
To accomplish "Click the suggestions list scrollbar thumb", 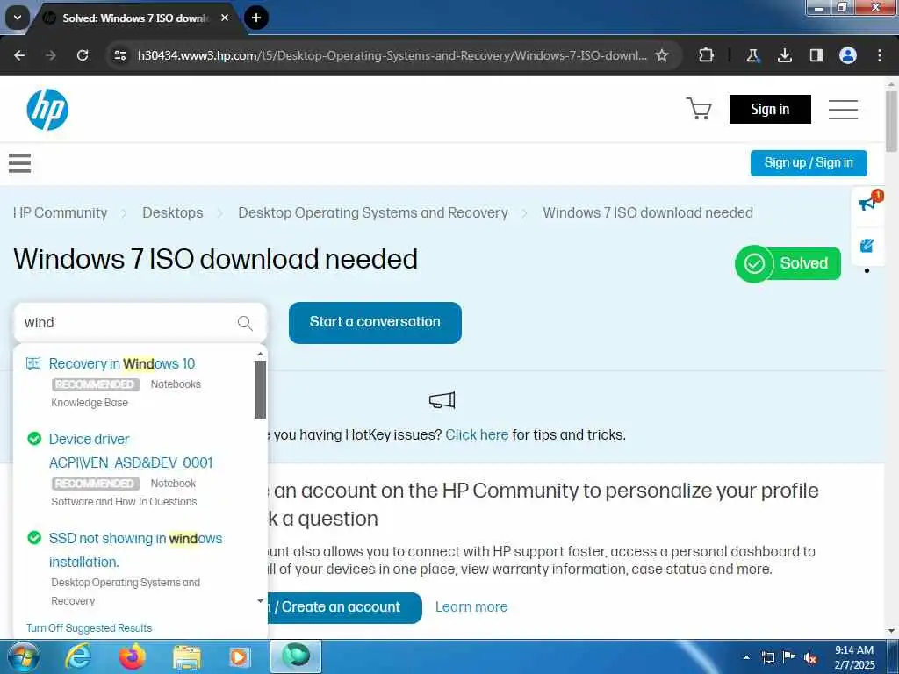I will 260,389.
